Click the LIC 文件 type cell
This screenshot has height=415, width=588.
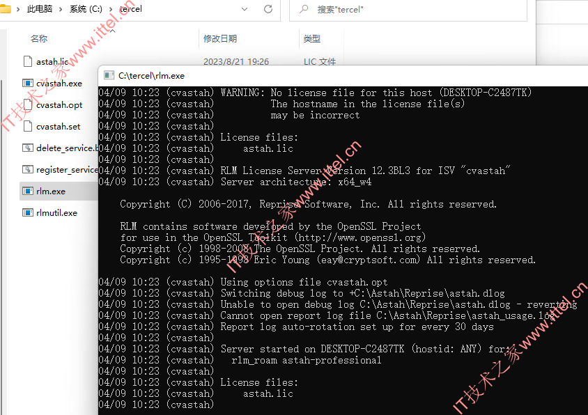(320, 61)
